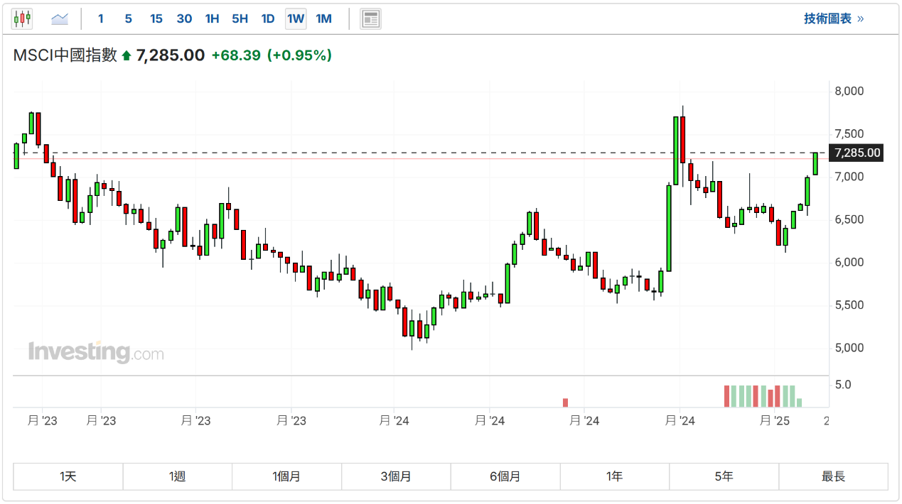Click the 8,000 price axis label
Image resolution: width=902 pixels, height=504 pixels.
(849, 91)
